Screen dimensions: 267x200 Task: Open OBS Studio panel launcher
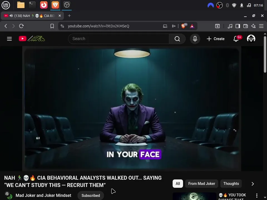pyautogui.click(x=66, y=5)
